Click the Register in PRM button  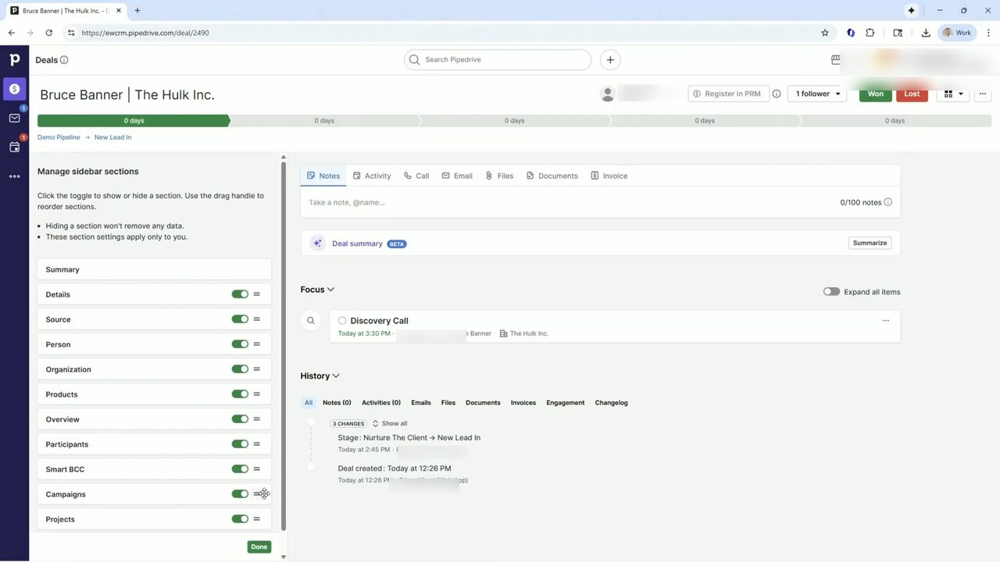pyautogui.click(x=729, y=94)
